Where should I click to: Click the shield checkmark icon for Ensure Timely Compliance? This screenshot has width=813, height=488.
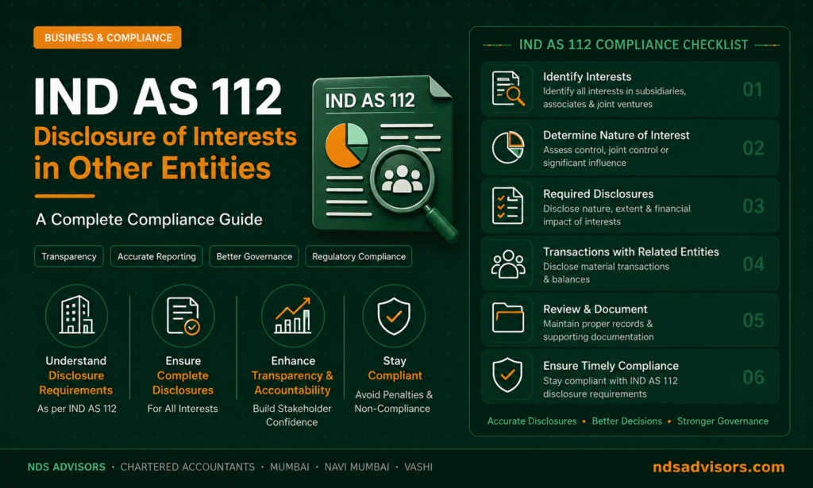507,375
